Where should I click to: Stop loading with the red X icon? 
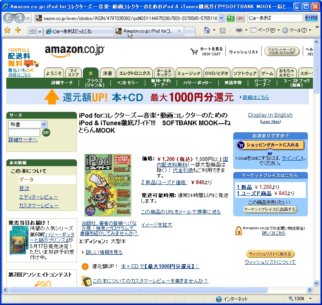click(240, 18)
